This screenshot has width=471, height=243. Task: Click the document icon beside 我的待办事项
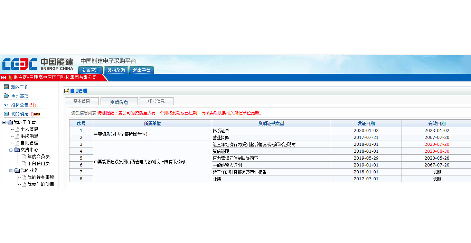coord(24,177)
